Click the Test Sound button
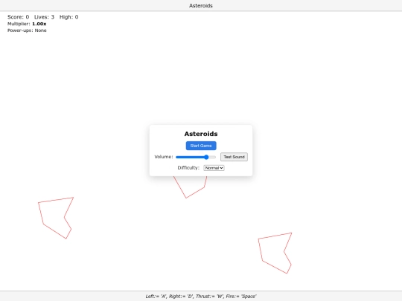 [x=234, y=157]
